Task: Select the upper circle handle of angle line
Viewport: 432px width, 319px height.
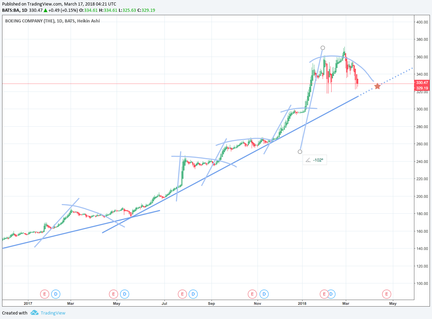Action: coord(323,48)
